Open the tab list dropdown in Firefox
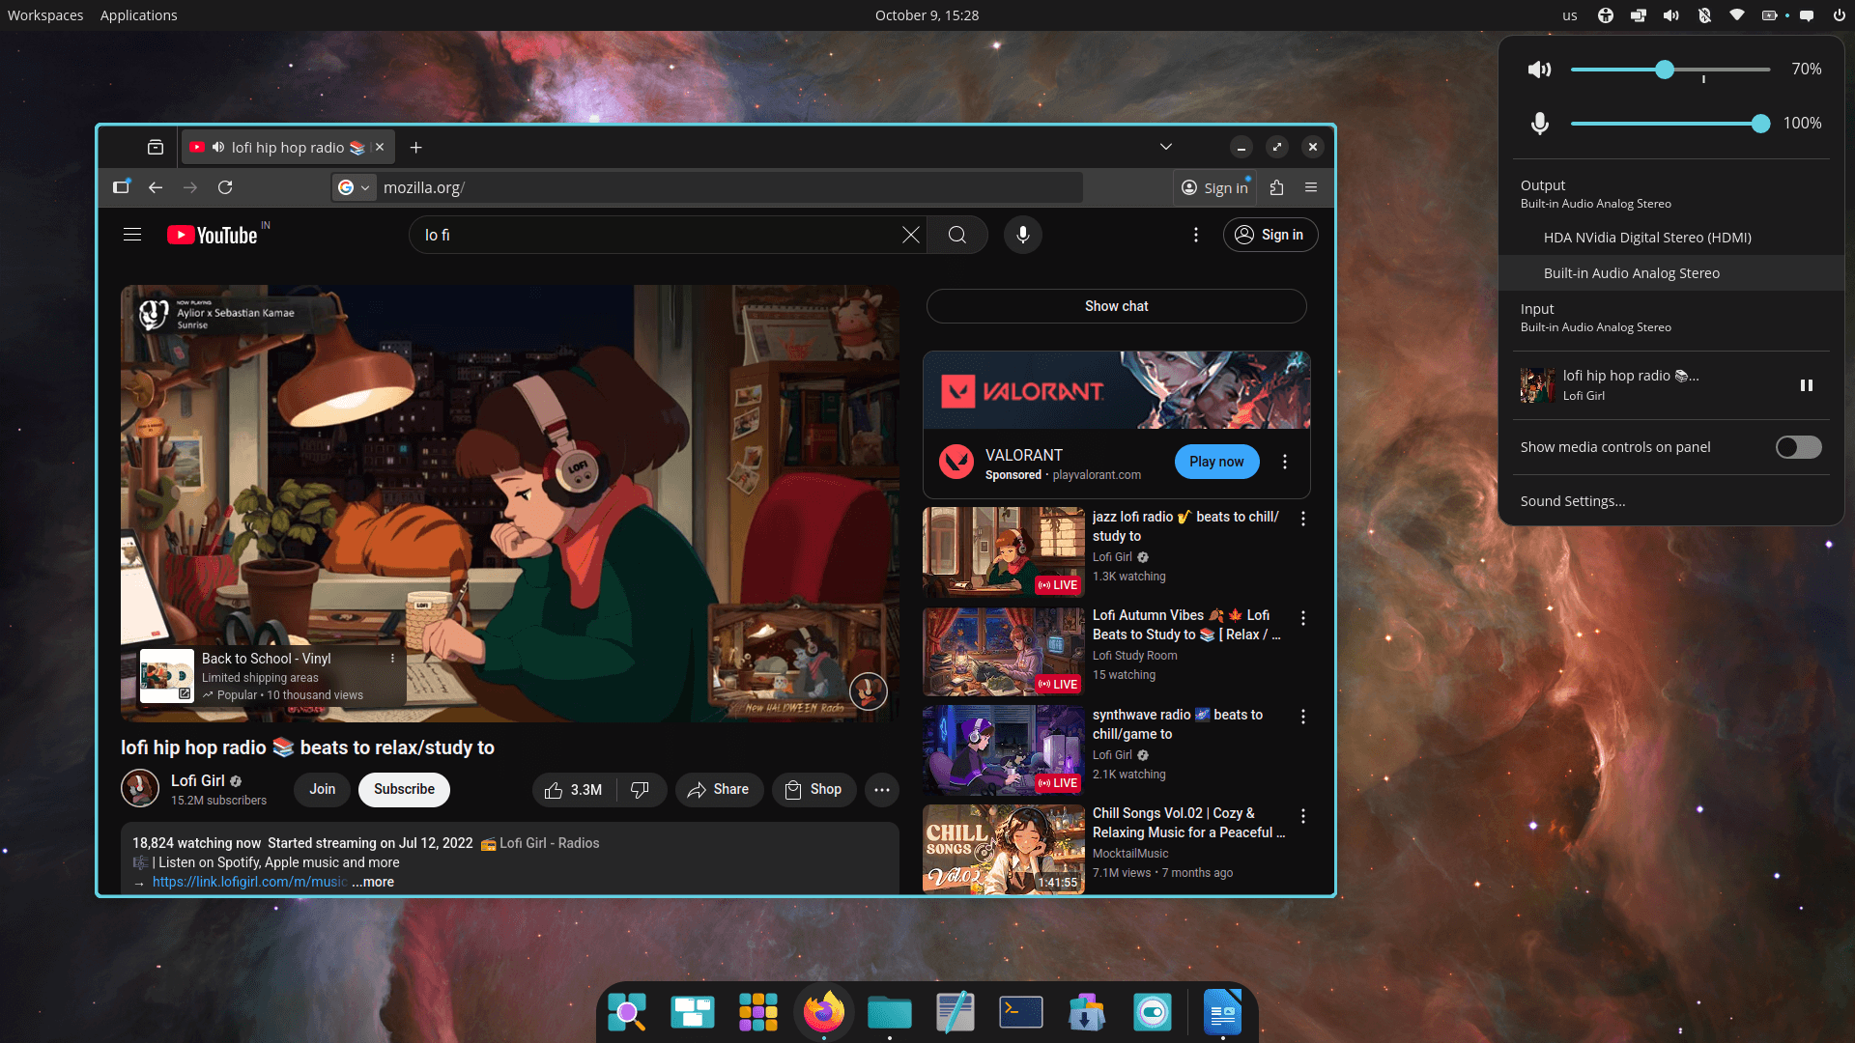This screenshot has height=1043, width=1855. pos(1165,147)
